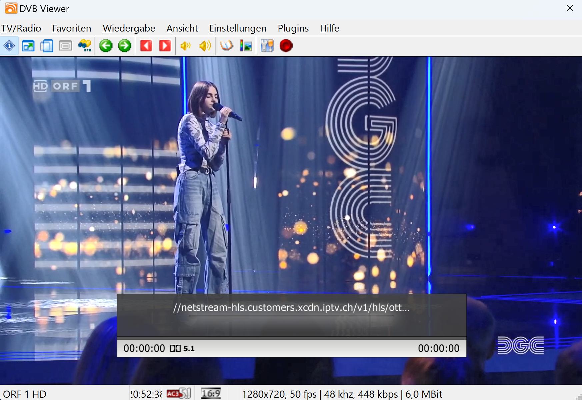Click the OSD playback progress bar

(x=292, y=338)
